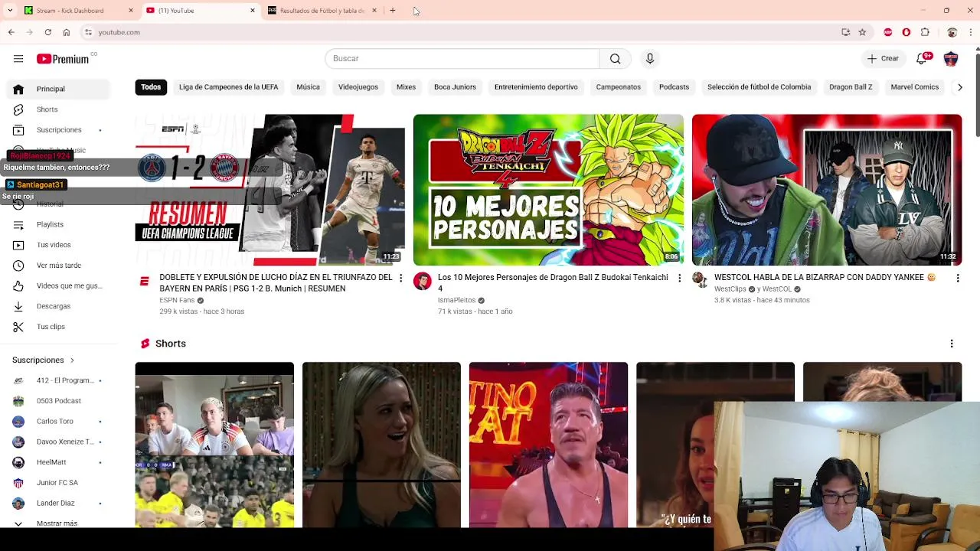Expand Mostrar más subscriptions
980x551 pixels.
(57, 523)
